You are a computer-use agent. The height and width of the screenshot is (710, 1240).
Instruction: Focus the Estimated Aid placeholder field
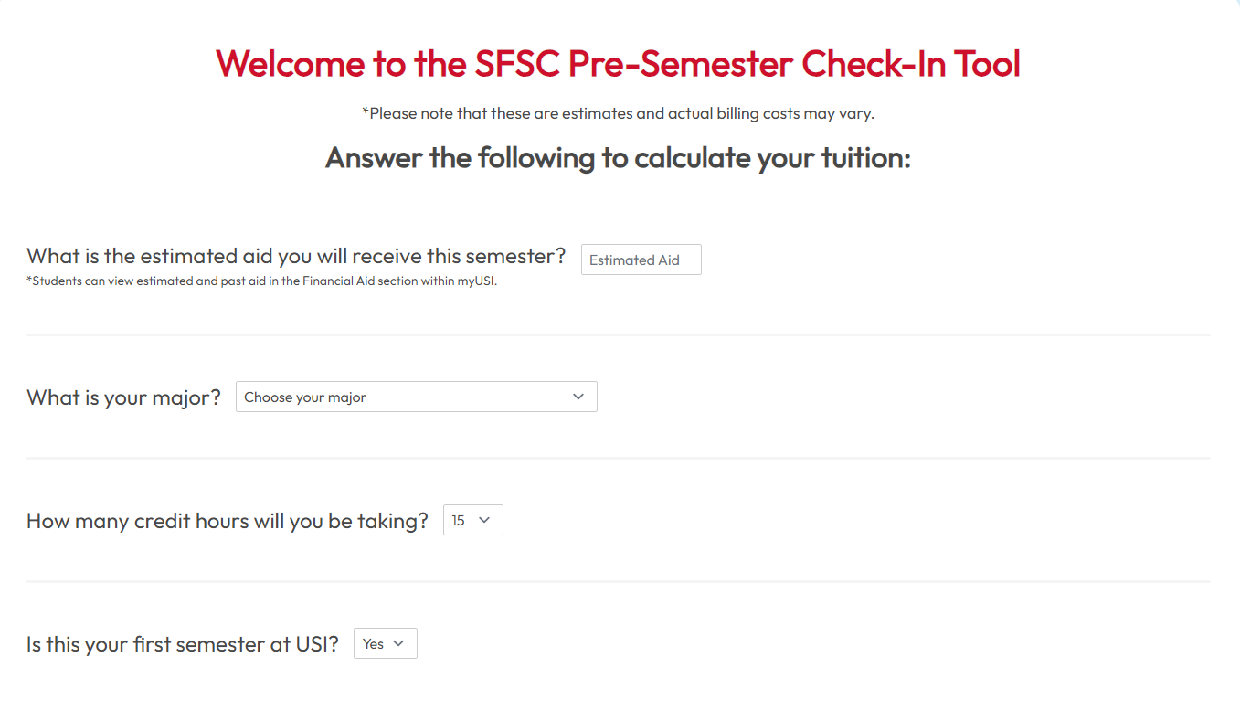640,260
